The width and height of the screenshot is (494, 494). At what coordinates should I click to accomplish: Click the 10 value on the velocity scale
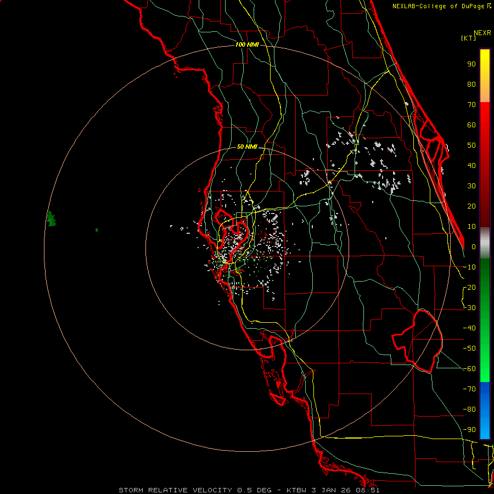click(471, 227)
